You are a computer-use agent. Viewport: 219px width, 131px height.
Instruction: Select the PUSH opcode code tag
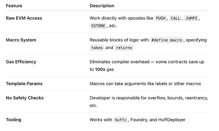coord(160,18)
